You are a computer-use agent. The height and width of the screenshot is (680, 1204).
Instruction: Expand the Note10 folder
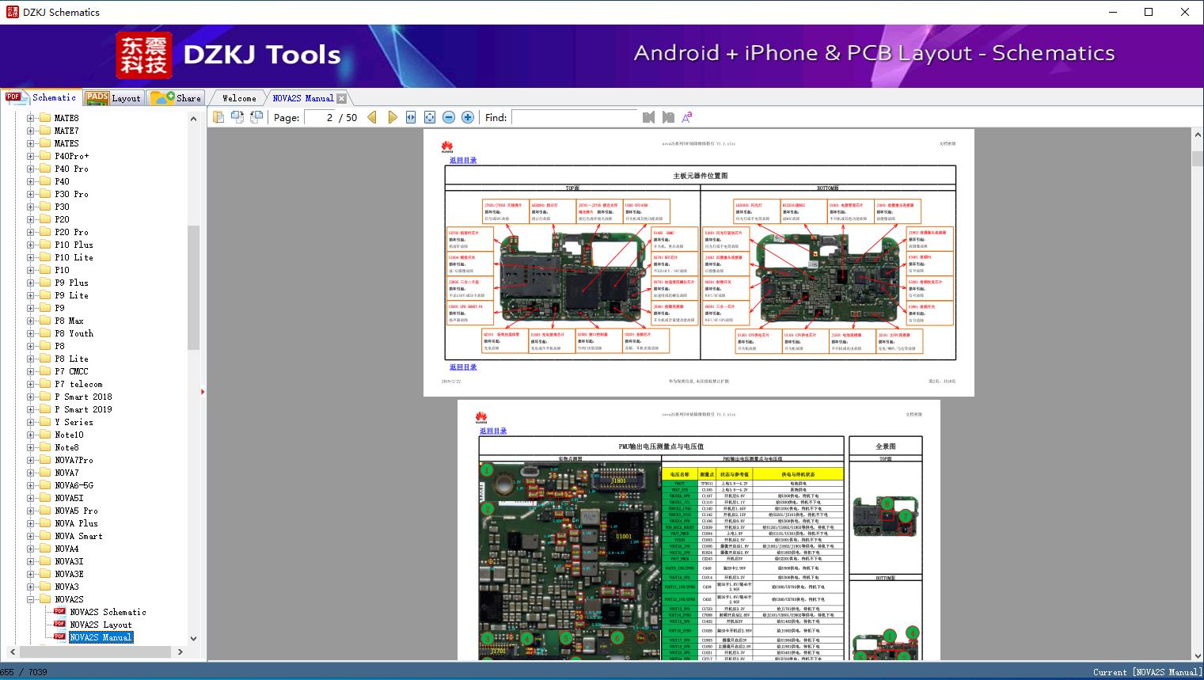31,435
